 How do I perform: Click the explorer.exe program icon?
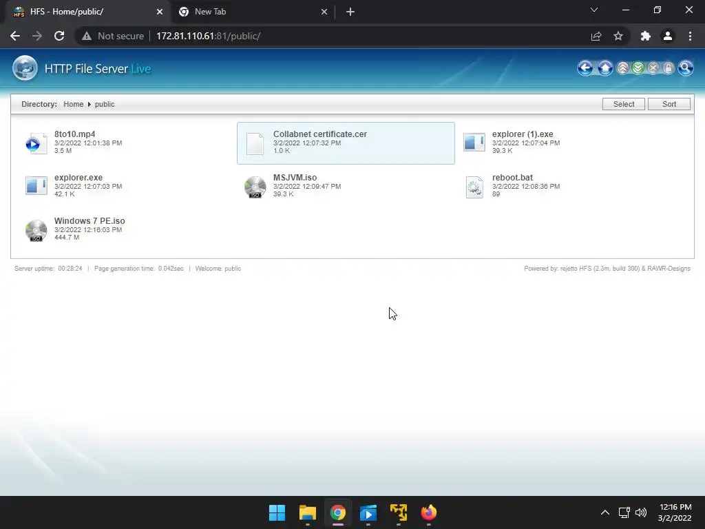click(x=36, y=186)
